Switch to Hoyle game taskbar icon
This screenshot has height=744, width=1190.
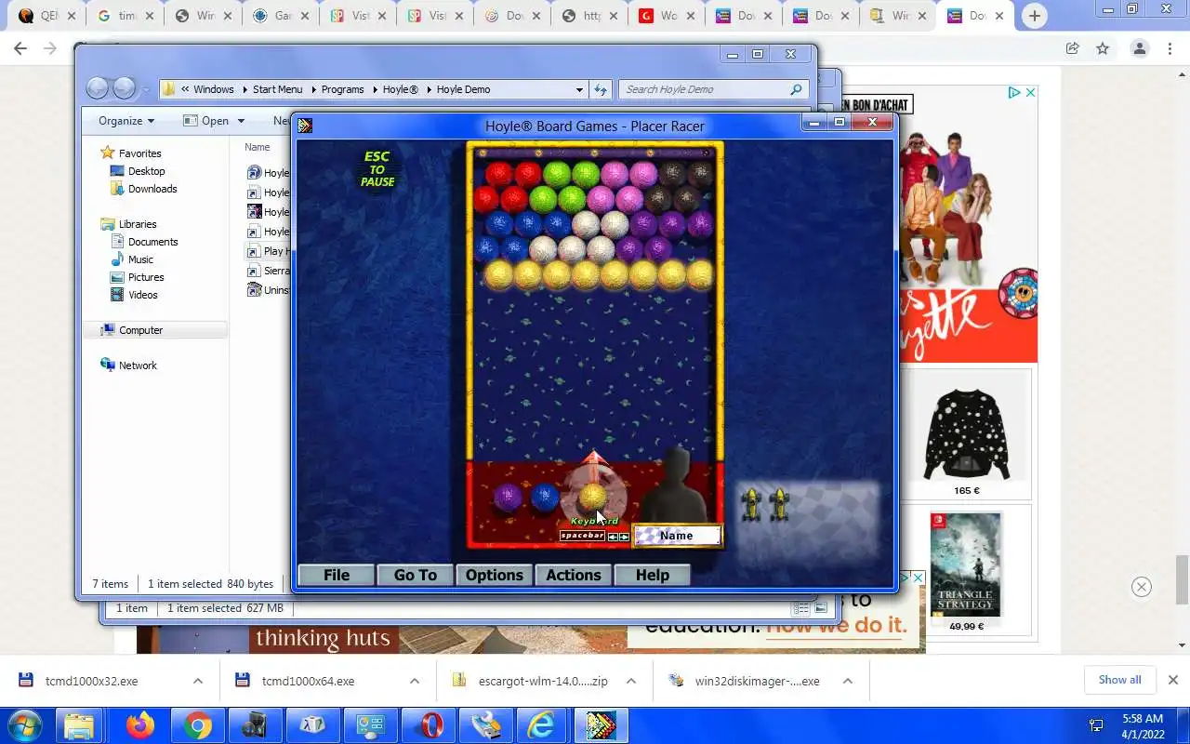[x=600, y=725]
